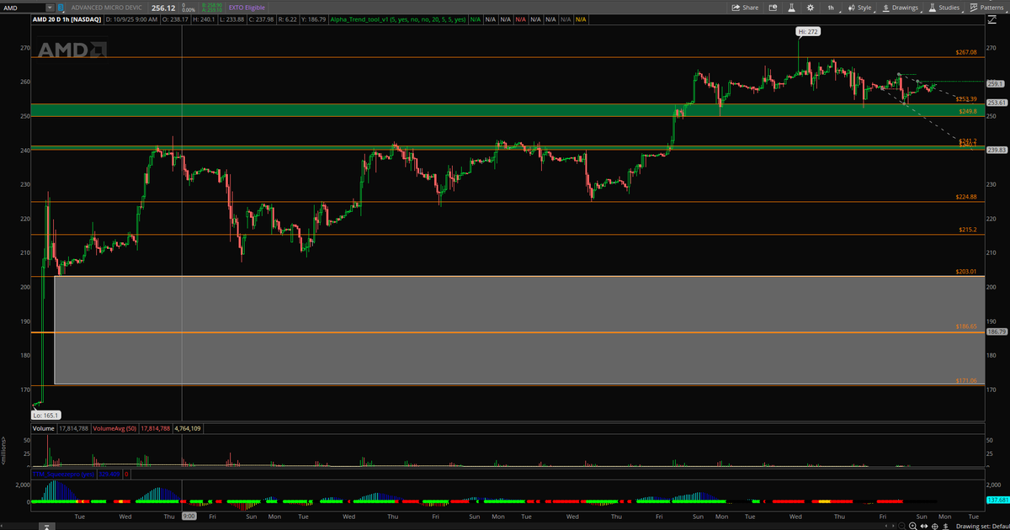Click the $186.65 price level label
The width and height of the screenshot is (1010, 530).
[966, 326]
